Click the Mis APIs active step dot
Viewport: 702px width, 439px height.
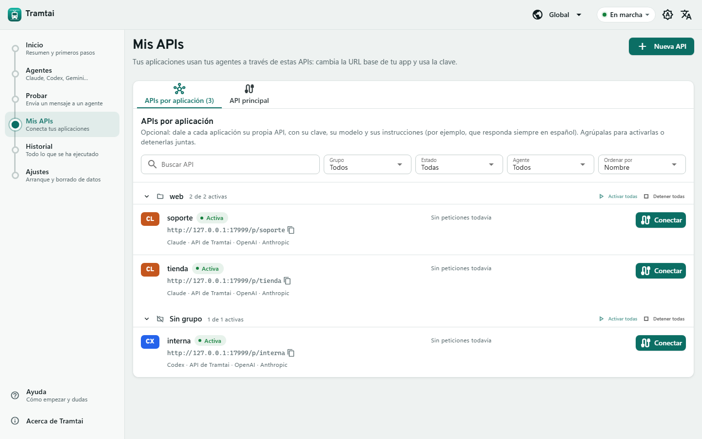16,124
